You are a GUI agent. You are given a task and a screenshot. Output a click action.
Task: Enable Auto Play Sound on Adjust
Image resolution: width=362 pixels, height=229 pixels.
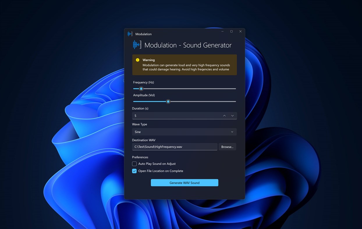pos(134,164)
